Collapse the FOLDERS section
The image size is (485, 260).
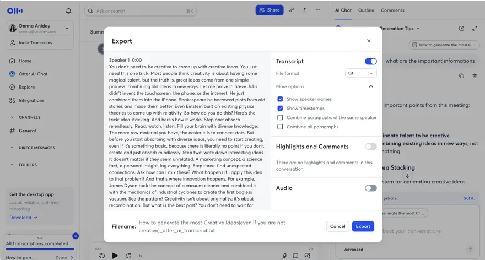(x=12, y=165)
